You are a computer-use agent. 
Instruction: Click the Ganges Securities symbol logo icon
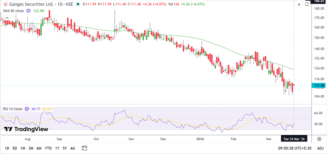(x=5, y=4)
